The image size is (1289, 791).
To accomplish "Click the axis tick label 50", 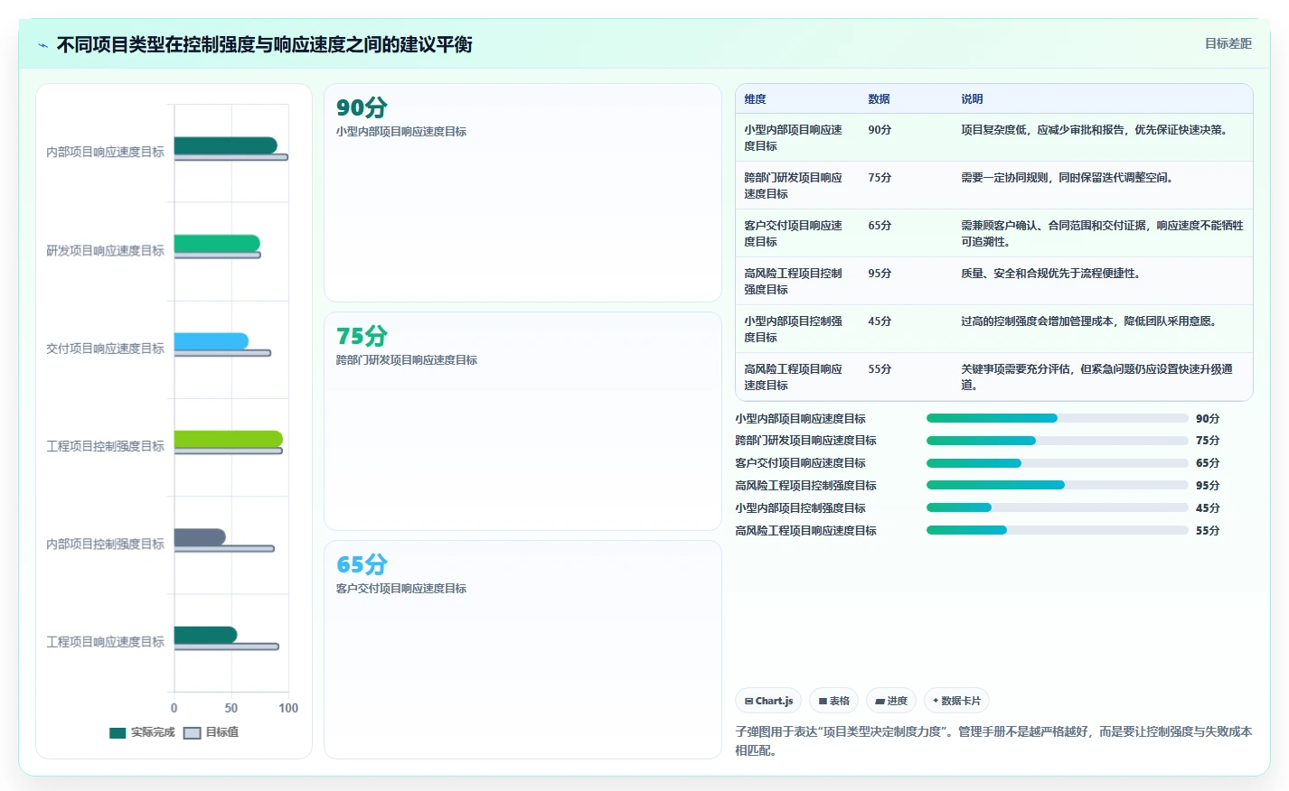I will tap(231, 708).
